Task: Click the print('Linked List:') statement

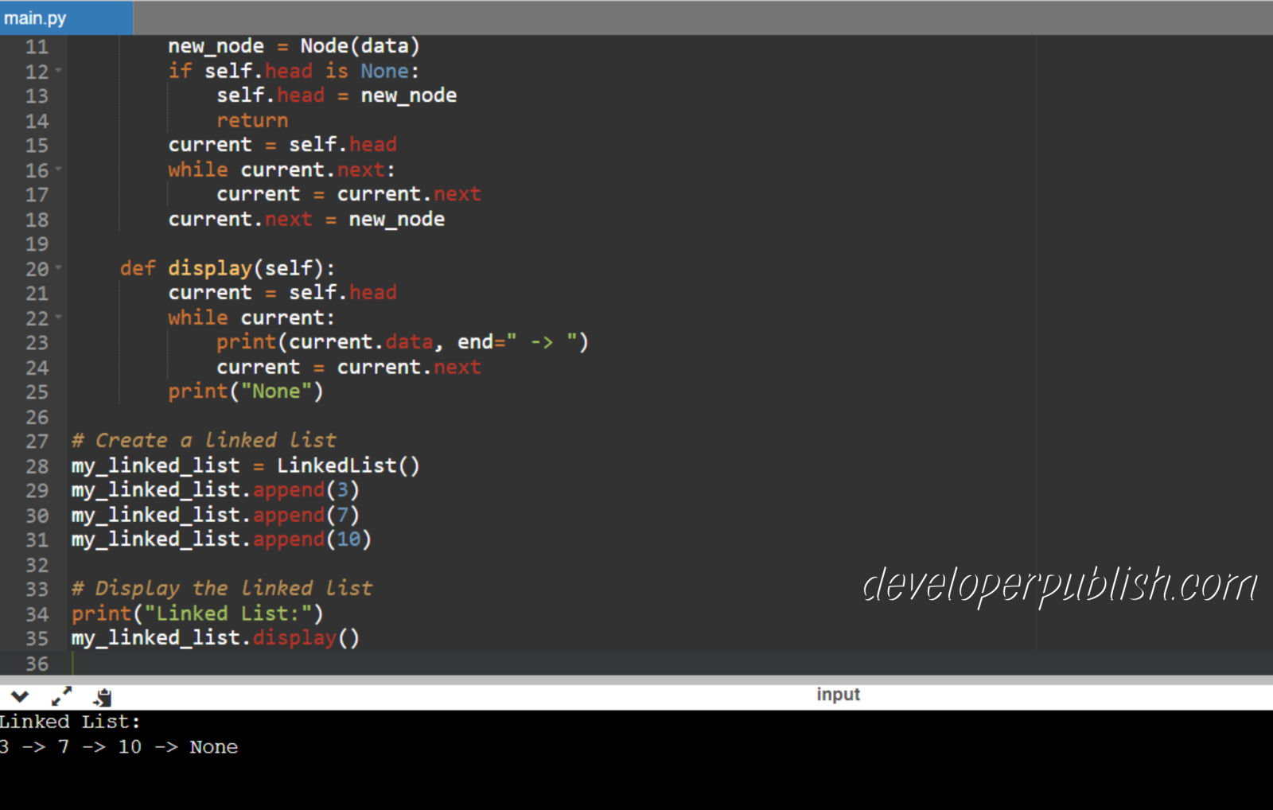Action: 197,613
